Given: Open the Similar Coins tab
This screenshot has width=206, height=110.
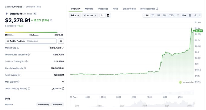Looking at the screenshot, I should tap(129, 9).
